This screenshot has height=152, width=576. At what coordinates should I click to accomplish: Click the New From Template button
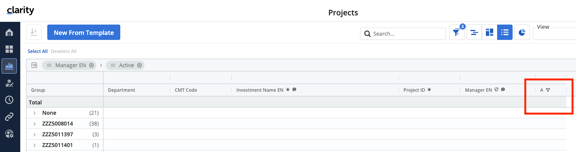tap(84, 33)
